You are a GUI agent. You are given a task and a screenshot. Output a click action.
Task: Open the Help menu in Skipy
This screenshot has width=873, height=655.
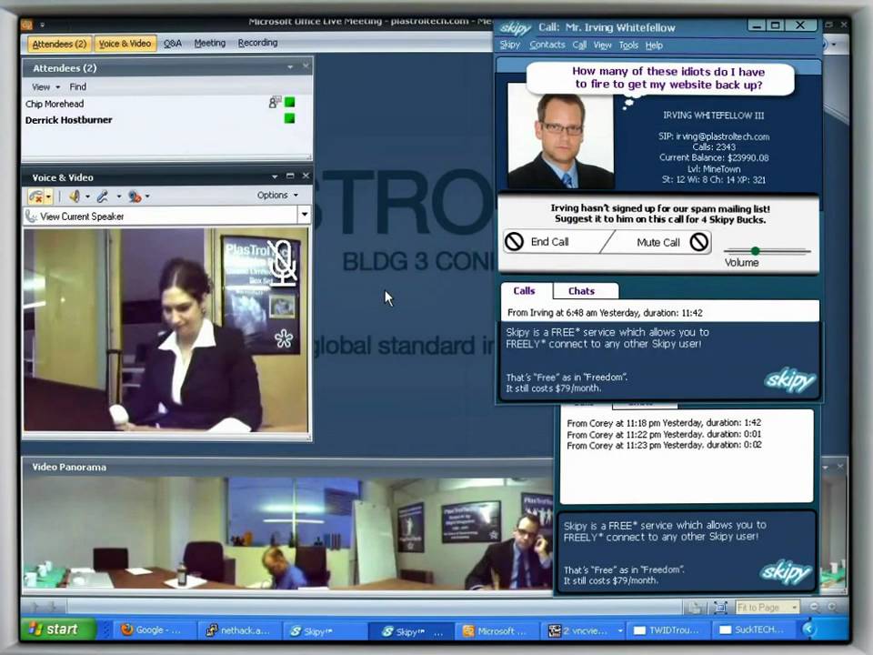point(654,45)
